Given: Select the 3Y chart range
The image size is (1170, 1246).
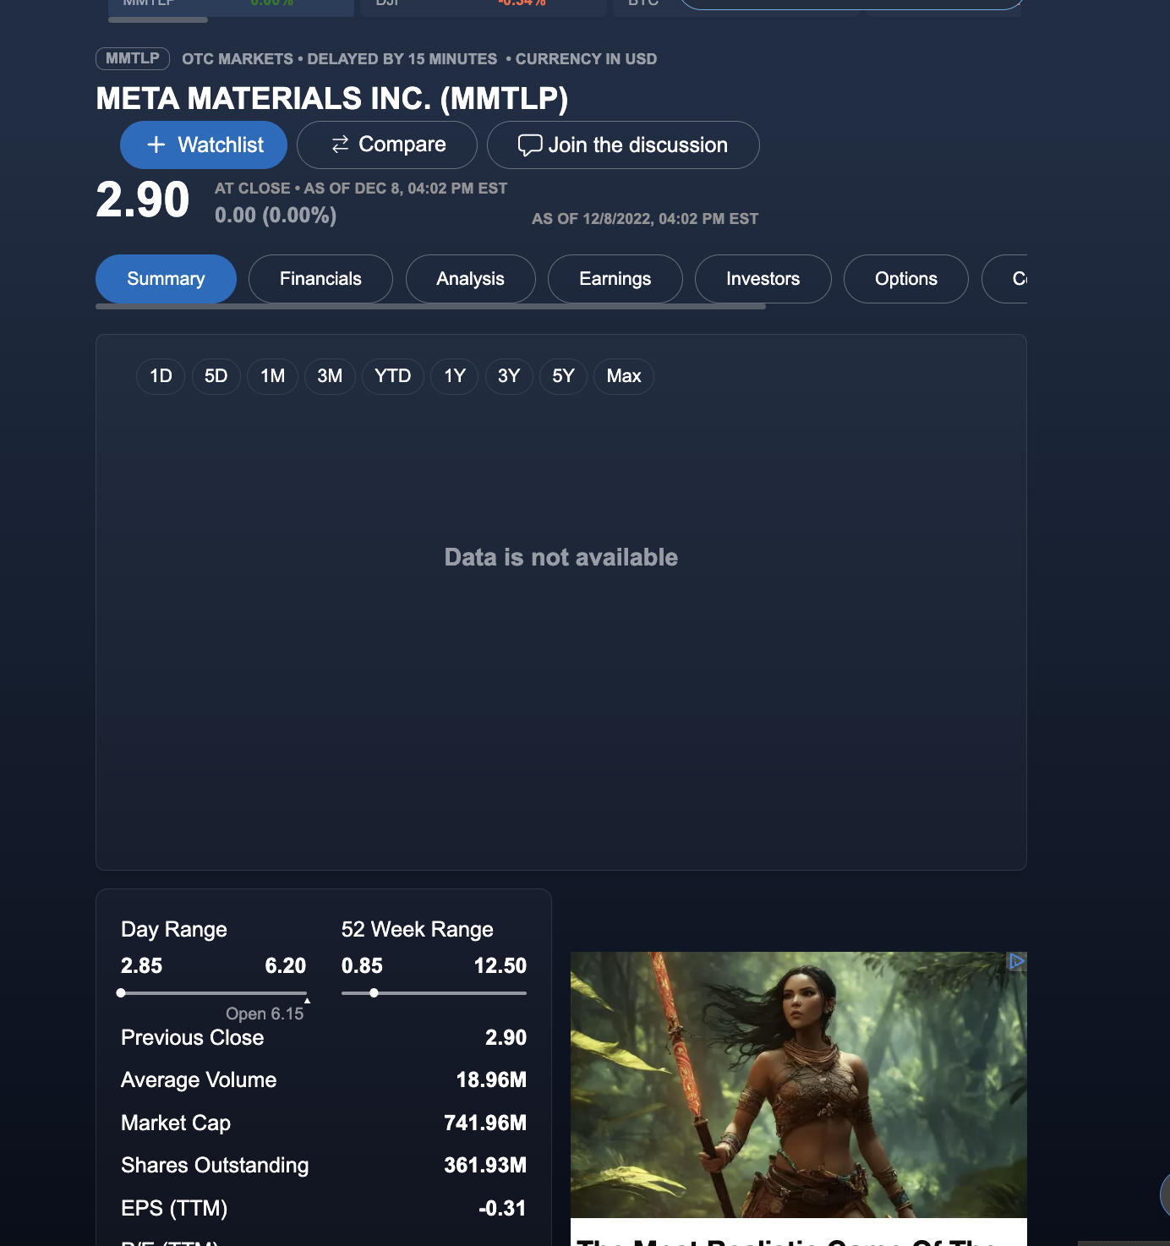Looking at the screenshot, I should 509,376.
